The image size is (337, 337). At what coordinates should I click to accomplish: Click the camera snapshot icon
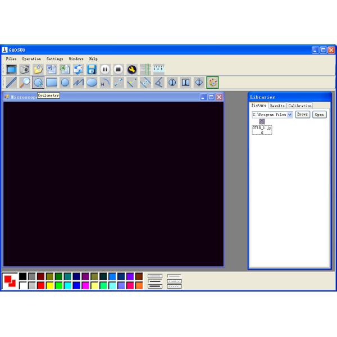click(25, 69)
